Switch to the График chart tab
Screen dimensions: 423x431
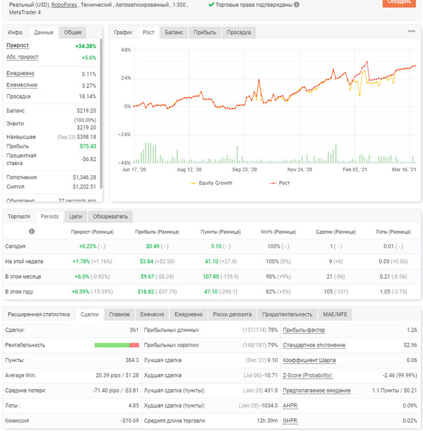pos(123,32)
